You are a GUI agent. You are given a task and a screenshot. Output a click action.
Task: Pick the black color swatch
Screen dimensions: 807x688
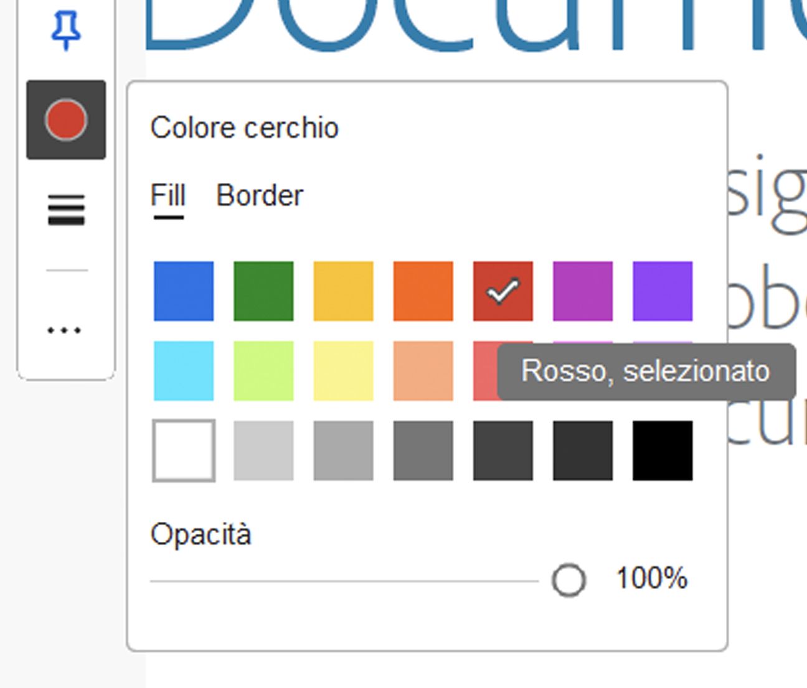(x=663, y=450)
